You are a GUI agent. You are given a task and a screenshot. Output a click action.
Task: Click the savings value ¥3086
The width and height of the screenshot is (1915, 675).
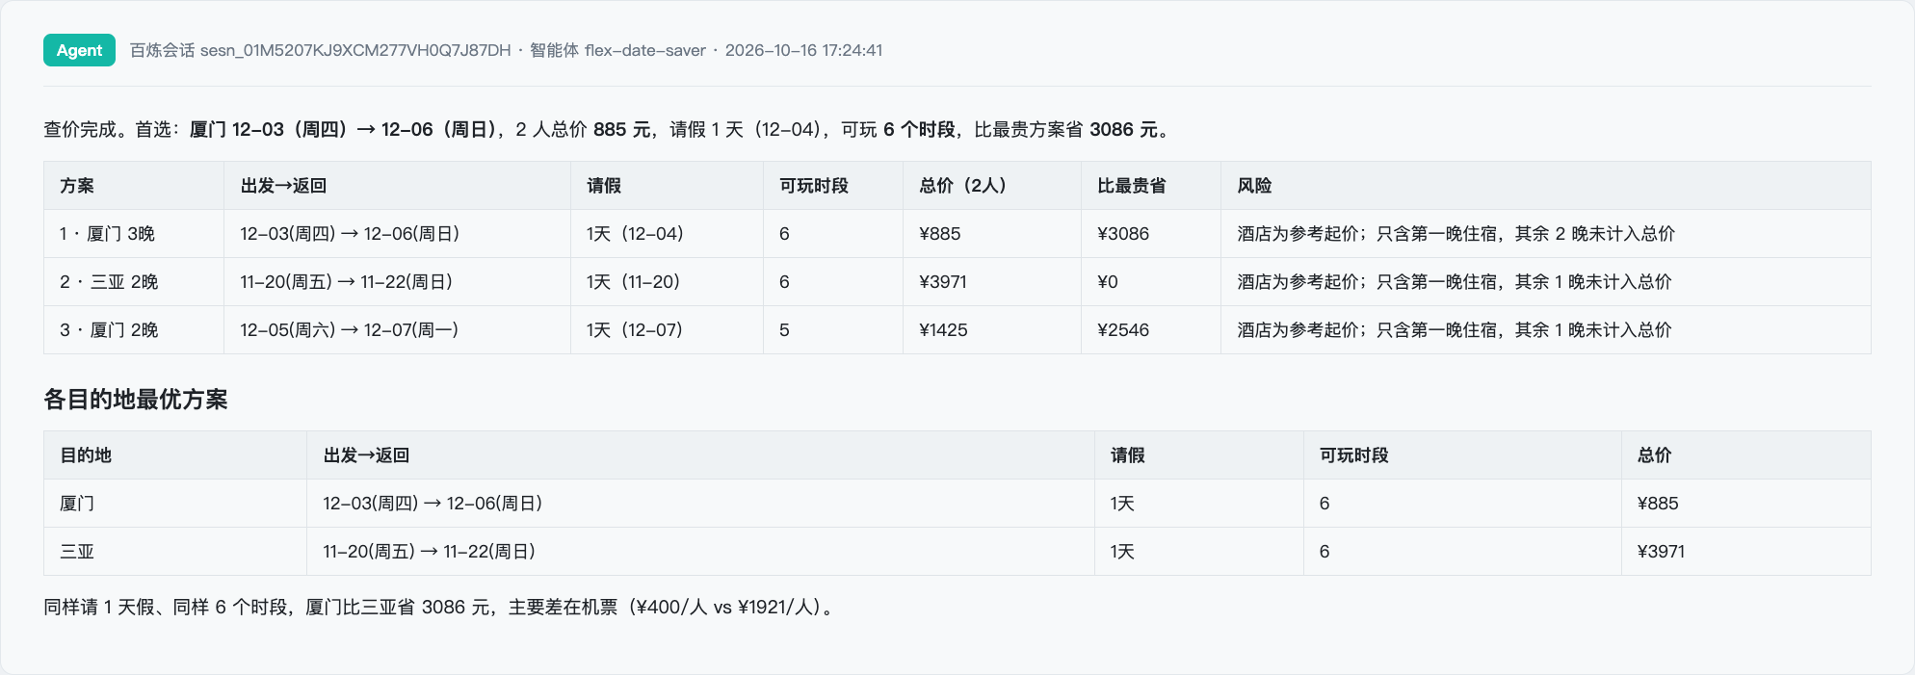1123,234
